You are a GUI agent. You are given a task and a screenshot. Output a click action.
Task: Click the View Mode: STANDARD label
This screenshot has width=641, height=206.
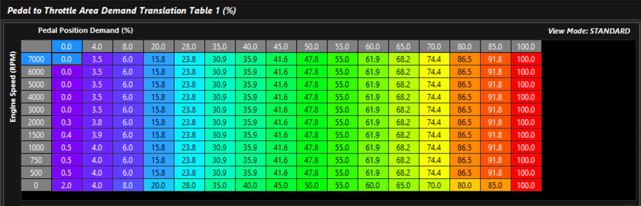click(589, 31)
